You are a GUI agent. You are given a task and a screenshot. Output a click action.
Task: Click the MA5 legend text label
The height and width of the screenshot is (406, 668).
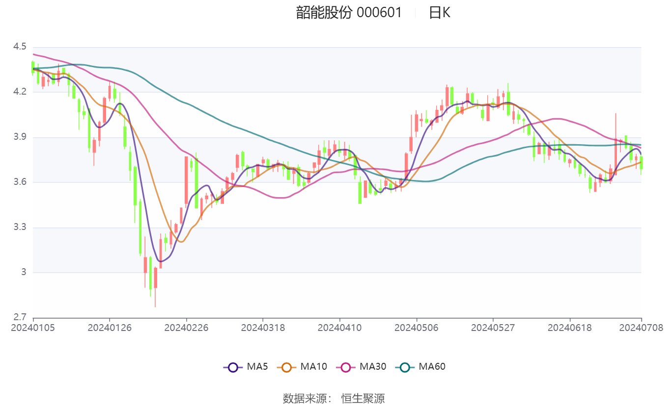tap(257, 366)
